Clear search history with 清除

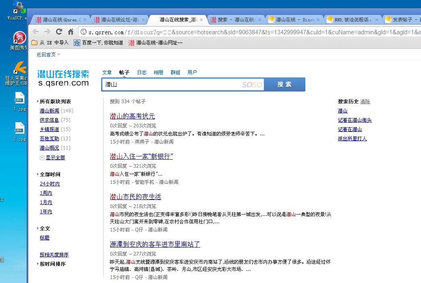(365, 102)
